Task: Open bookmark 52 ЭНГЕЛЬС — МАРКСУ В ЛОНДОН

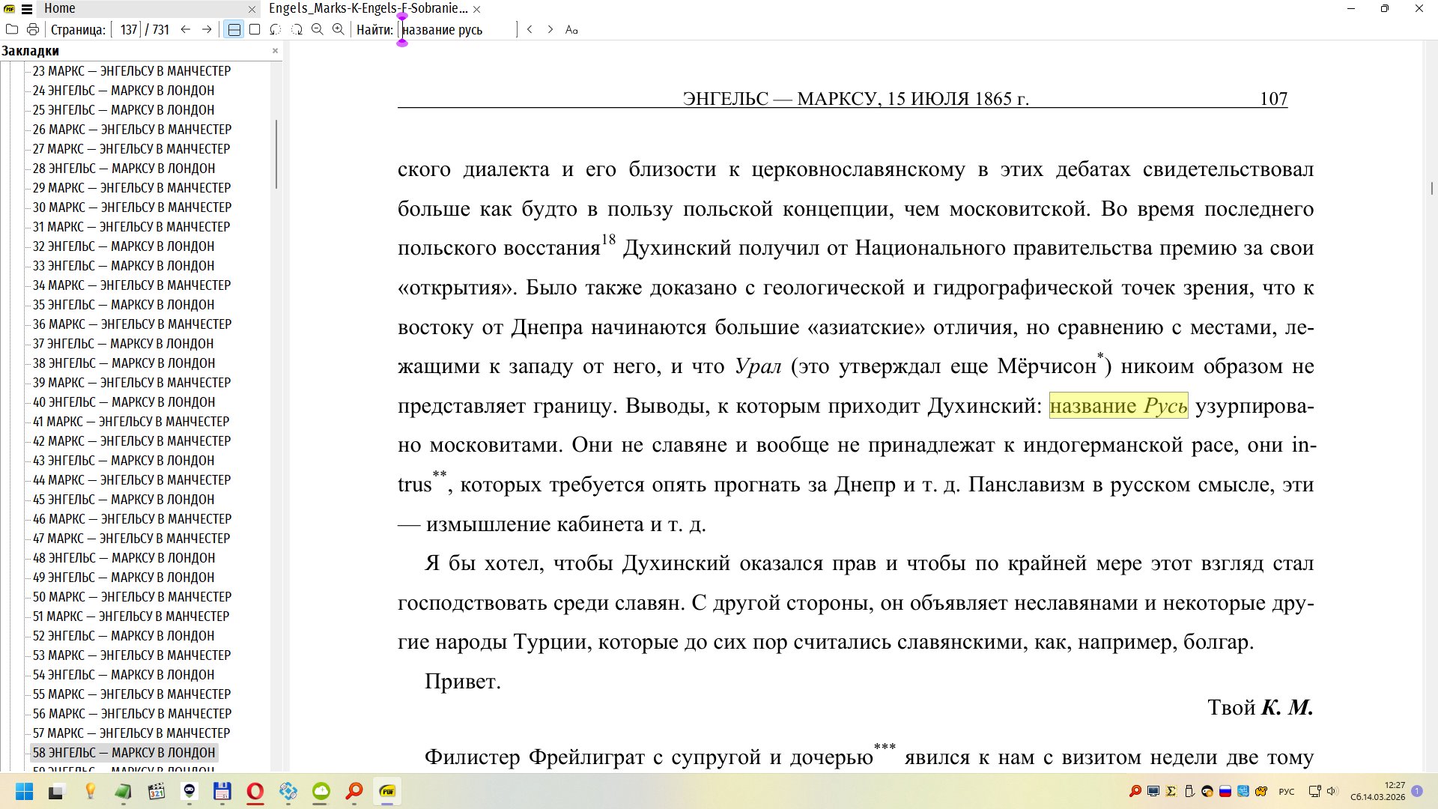Action: pos(124,636)
